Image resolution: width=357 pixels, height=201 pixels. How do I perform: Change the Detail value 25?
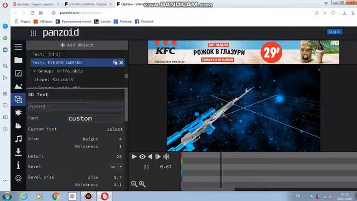[x=119, y=156]
